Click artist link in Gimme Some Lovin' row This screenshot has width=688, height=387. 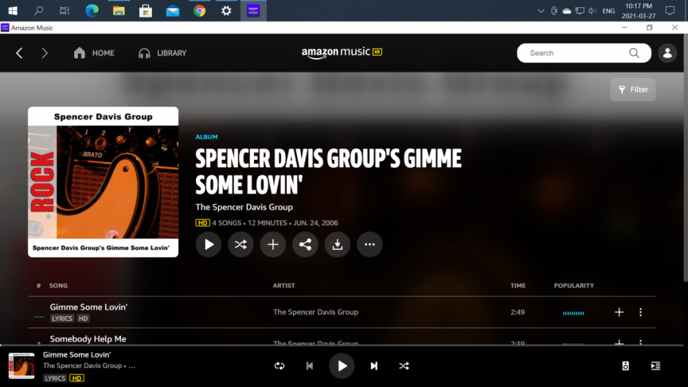[316, 312]
